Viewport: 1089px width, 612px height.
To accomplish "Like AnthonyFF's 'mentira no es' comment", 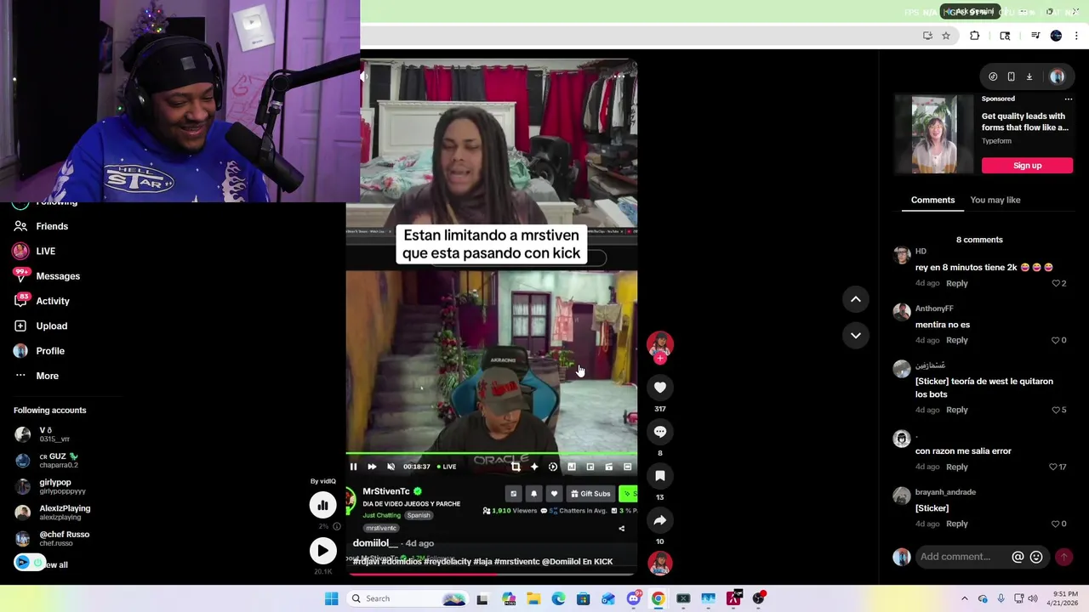I will click(x=1055, y=340).
